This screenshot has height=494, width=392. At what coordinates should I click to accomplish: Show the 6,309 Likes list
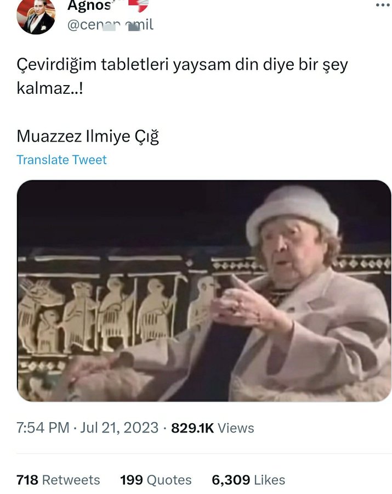pyautogui.click(x=248, y=480)
